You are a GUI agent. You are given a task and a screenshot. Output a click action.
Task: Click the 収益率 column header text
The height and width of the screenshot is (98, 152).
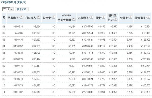pos(124,18)
